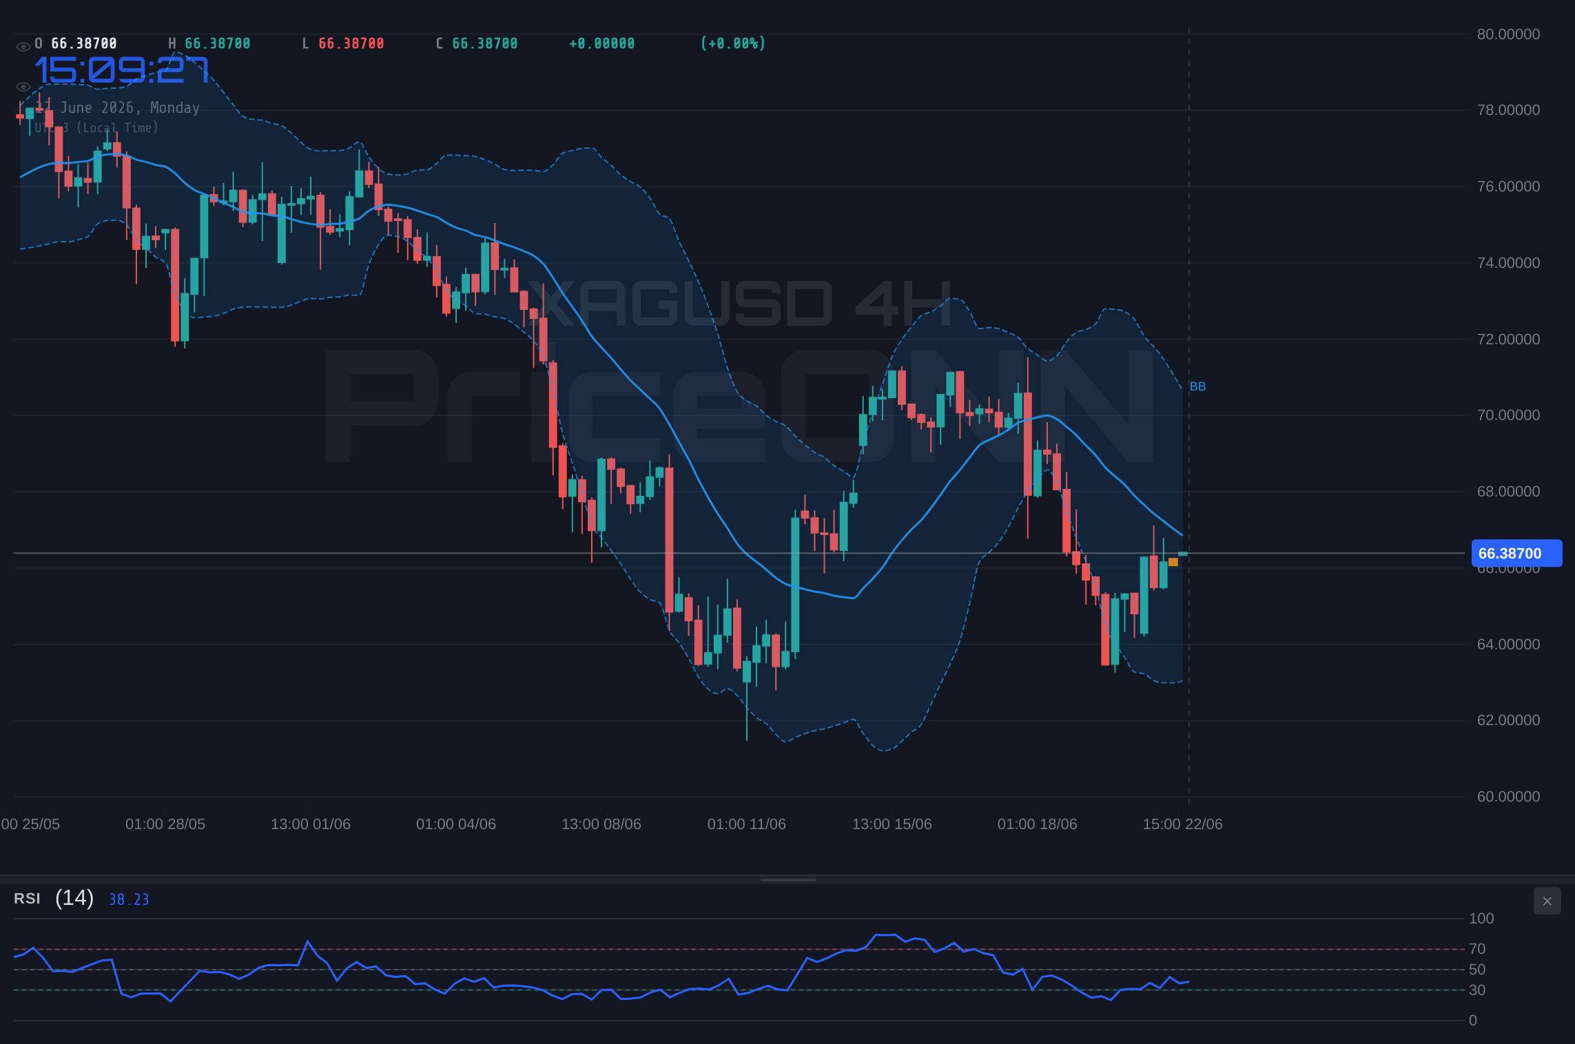Click the 64.00000 price axis label
Viewport: 1575px width, 1044px height.
click(x=1508, y=645)
